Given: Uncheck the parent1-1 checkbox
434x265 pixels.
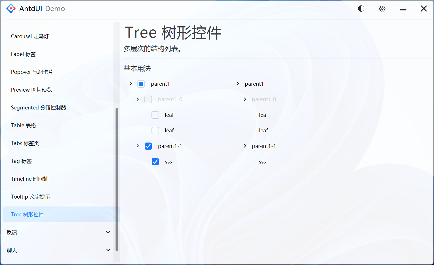Looking at the screenshot, I should 148,146.
